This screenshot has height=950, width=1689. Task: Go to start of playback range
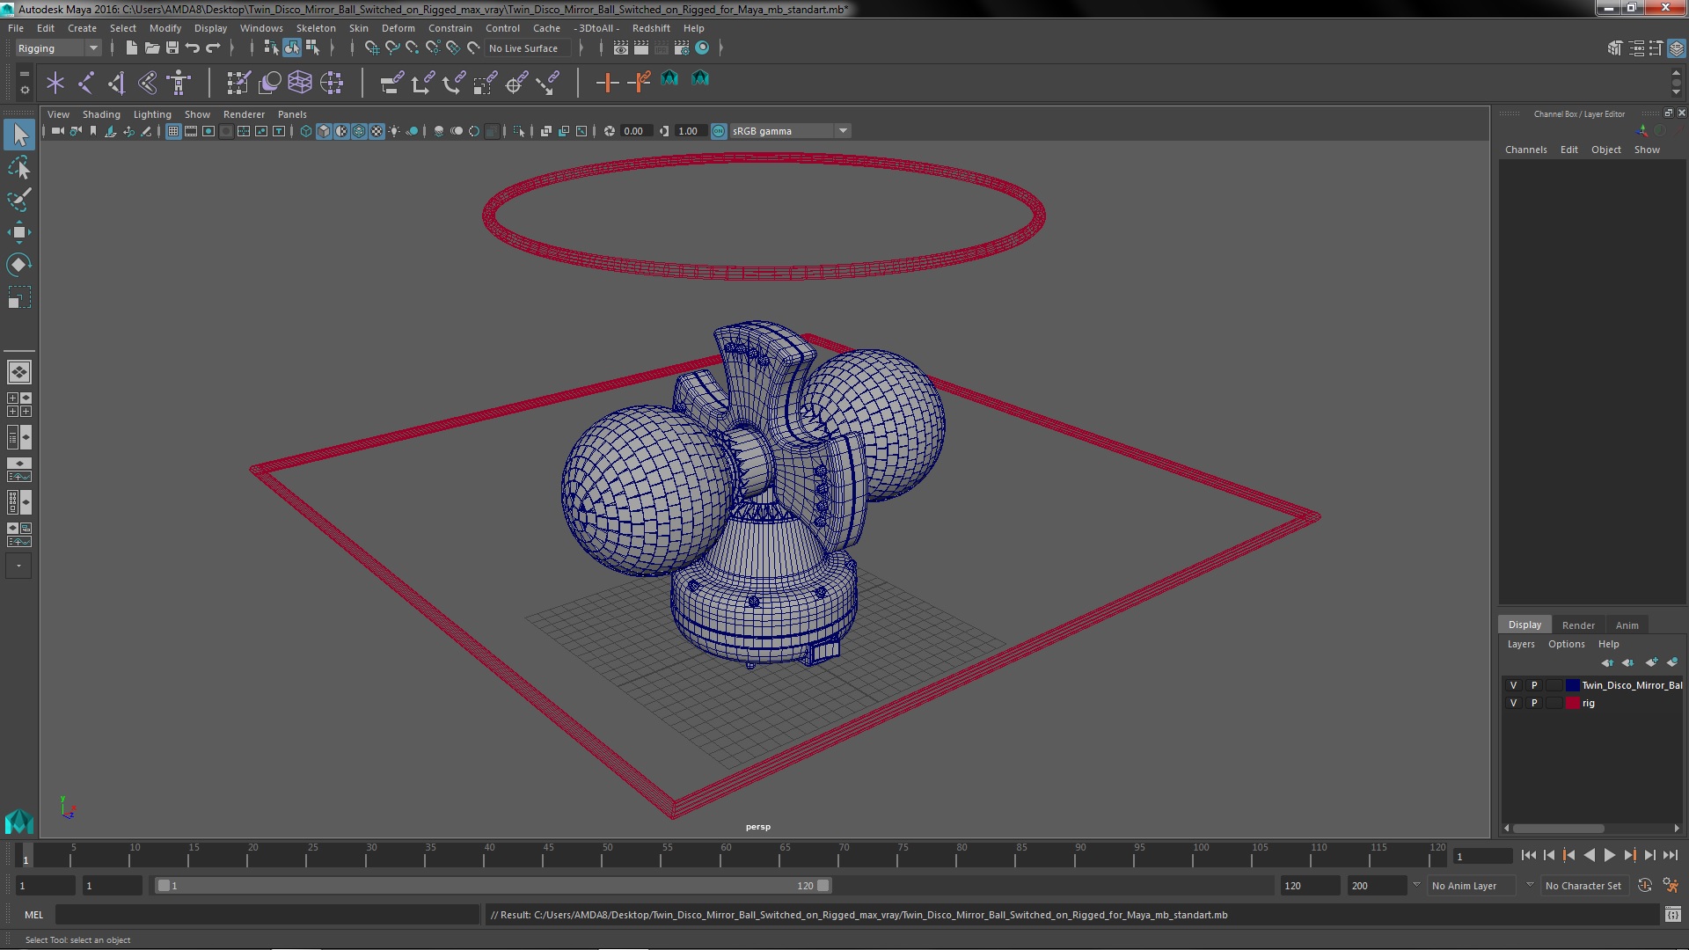pyautogui.click(x=1528, y=855)
